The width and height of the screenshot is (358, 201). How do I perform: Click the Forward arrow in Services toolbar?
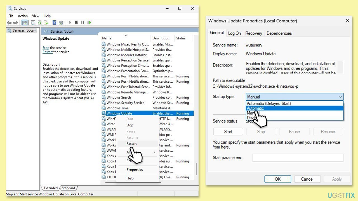point(16,23)
